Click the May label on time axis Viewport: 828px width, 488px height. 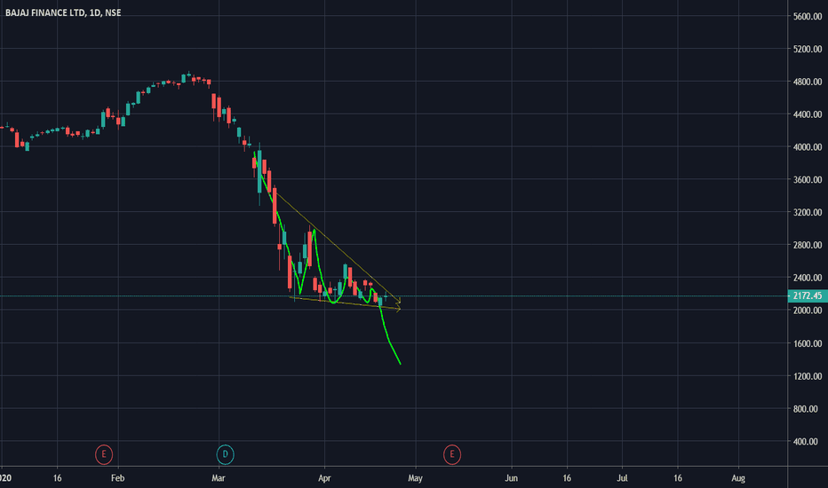(x=415, y=478)
